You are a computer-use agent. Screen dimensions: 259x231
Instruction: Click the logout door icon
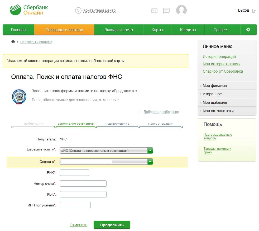pyautogui.click(x=254, y=11)
